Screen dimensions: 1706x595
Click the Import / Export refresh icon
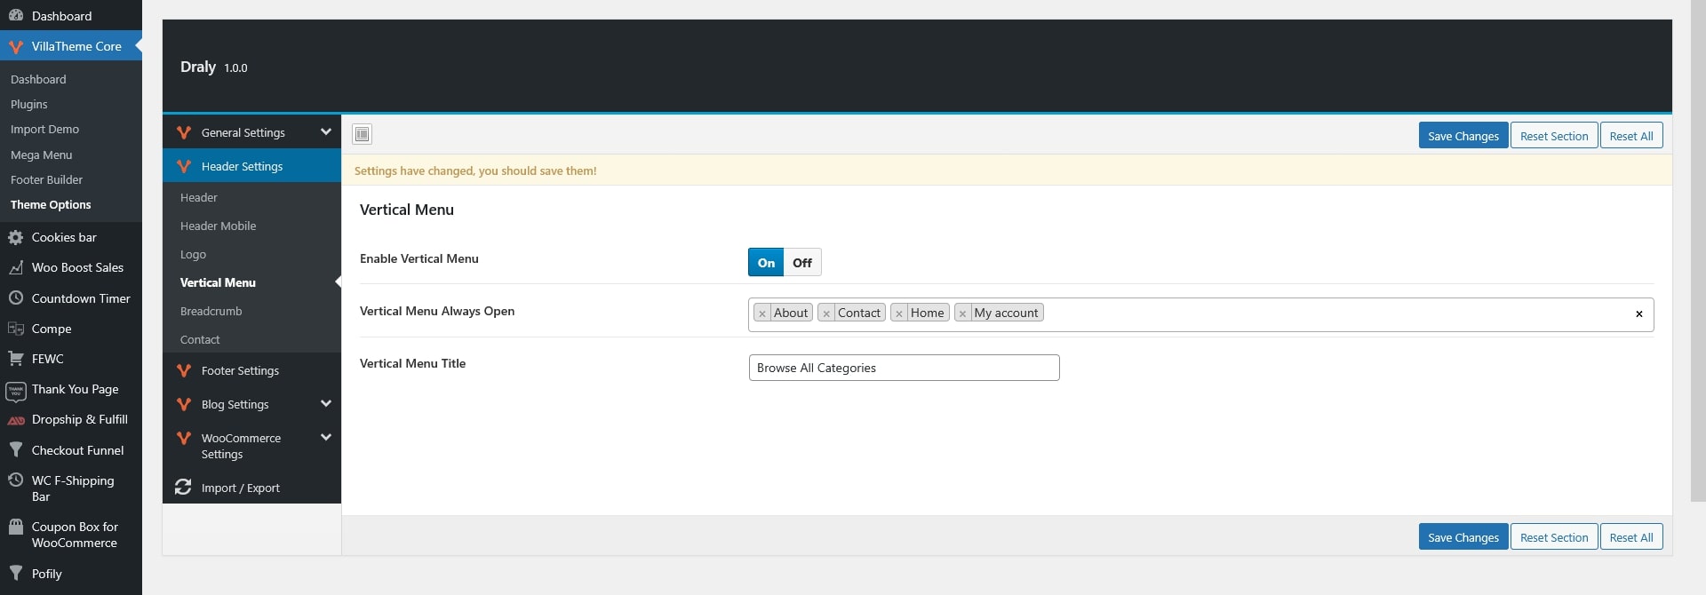click(x=183, y=488)
